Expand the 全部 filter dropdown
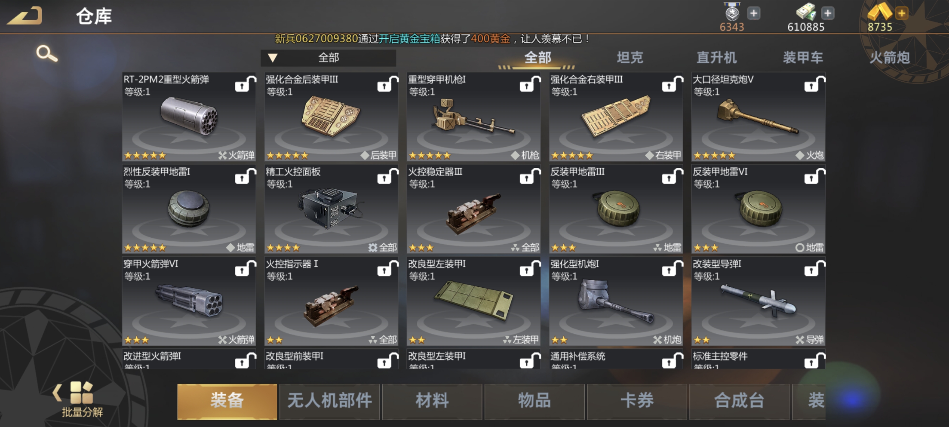The width and height of the screenshot is (949, 427). point(328,58)
